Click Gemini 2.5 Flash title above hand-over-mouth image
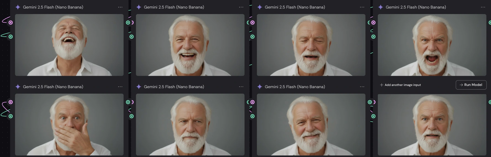The height and width of the screenshot is (157, 491). [53, 87]
